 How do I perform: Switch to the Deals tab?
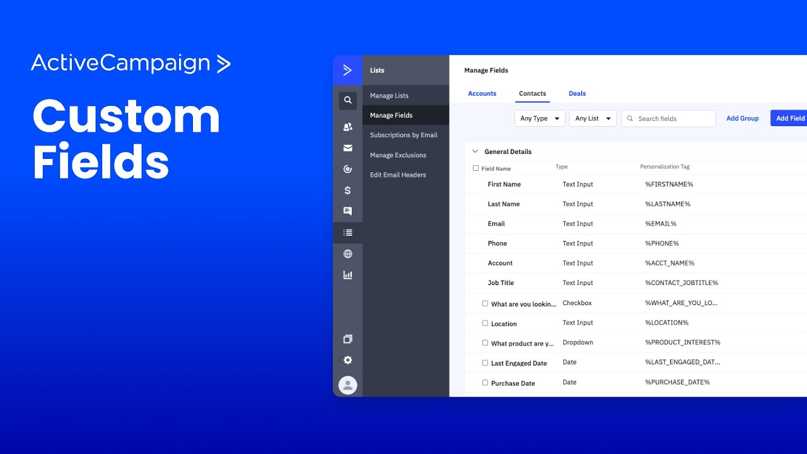point(578,93)
